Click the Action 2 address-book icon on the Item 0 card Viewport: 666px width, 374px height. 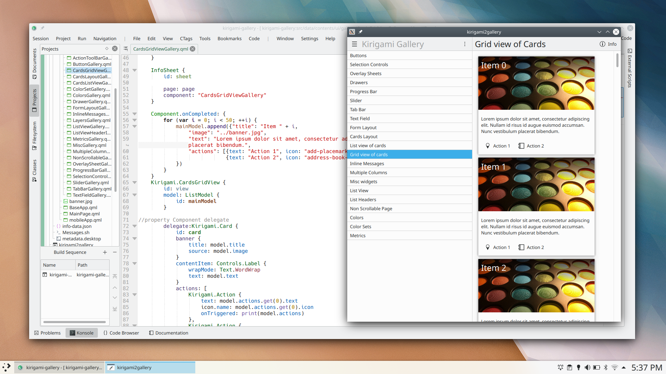[x=521, y=146]
